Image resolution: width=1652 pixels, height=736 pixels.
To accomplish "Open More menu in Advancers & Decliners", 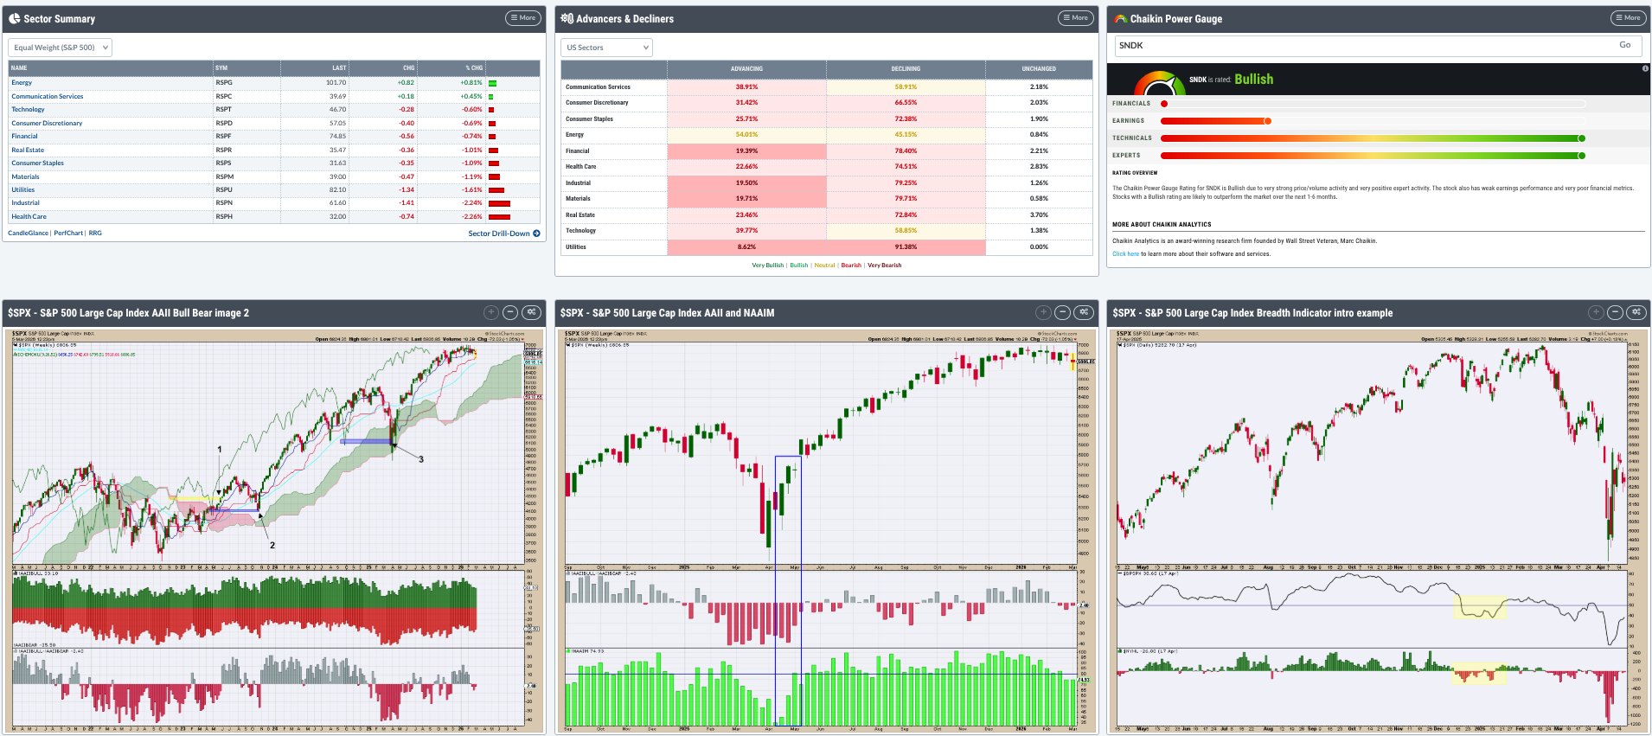I will pos(1075,18).
